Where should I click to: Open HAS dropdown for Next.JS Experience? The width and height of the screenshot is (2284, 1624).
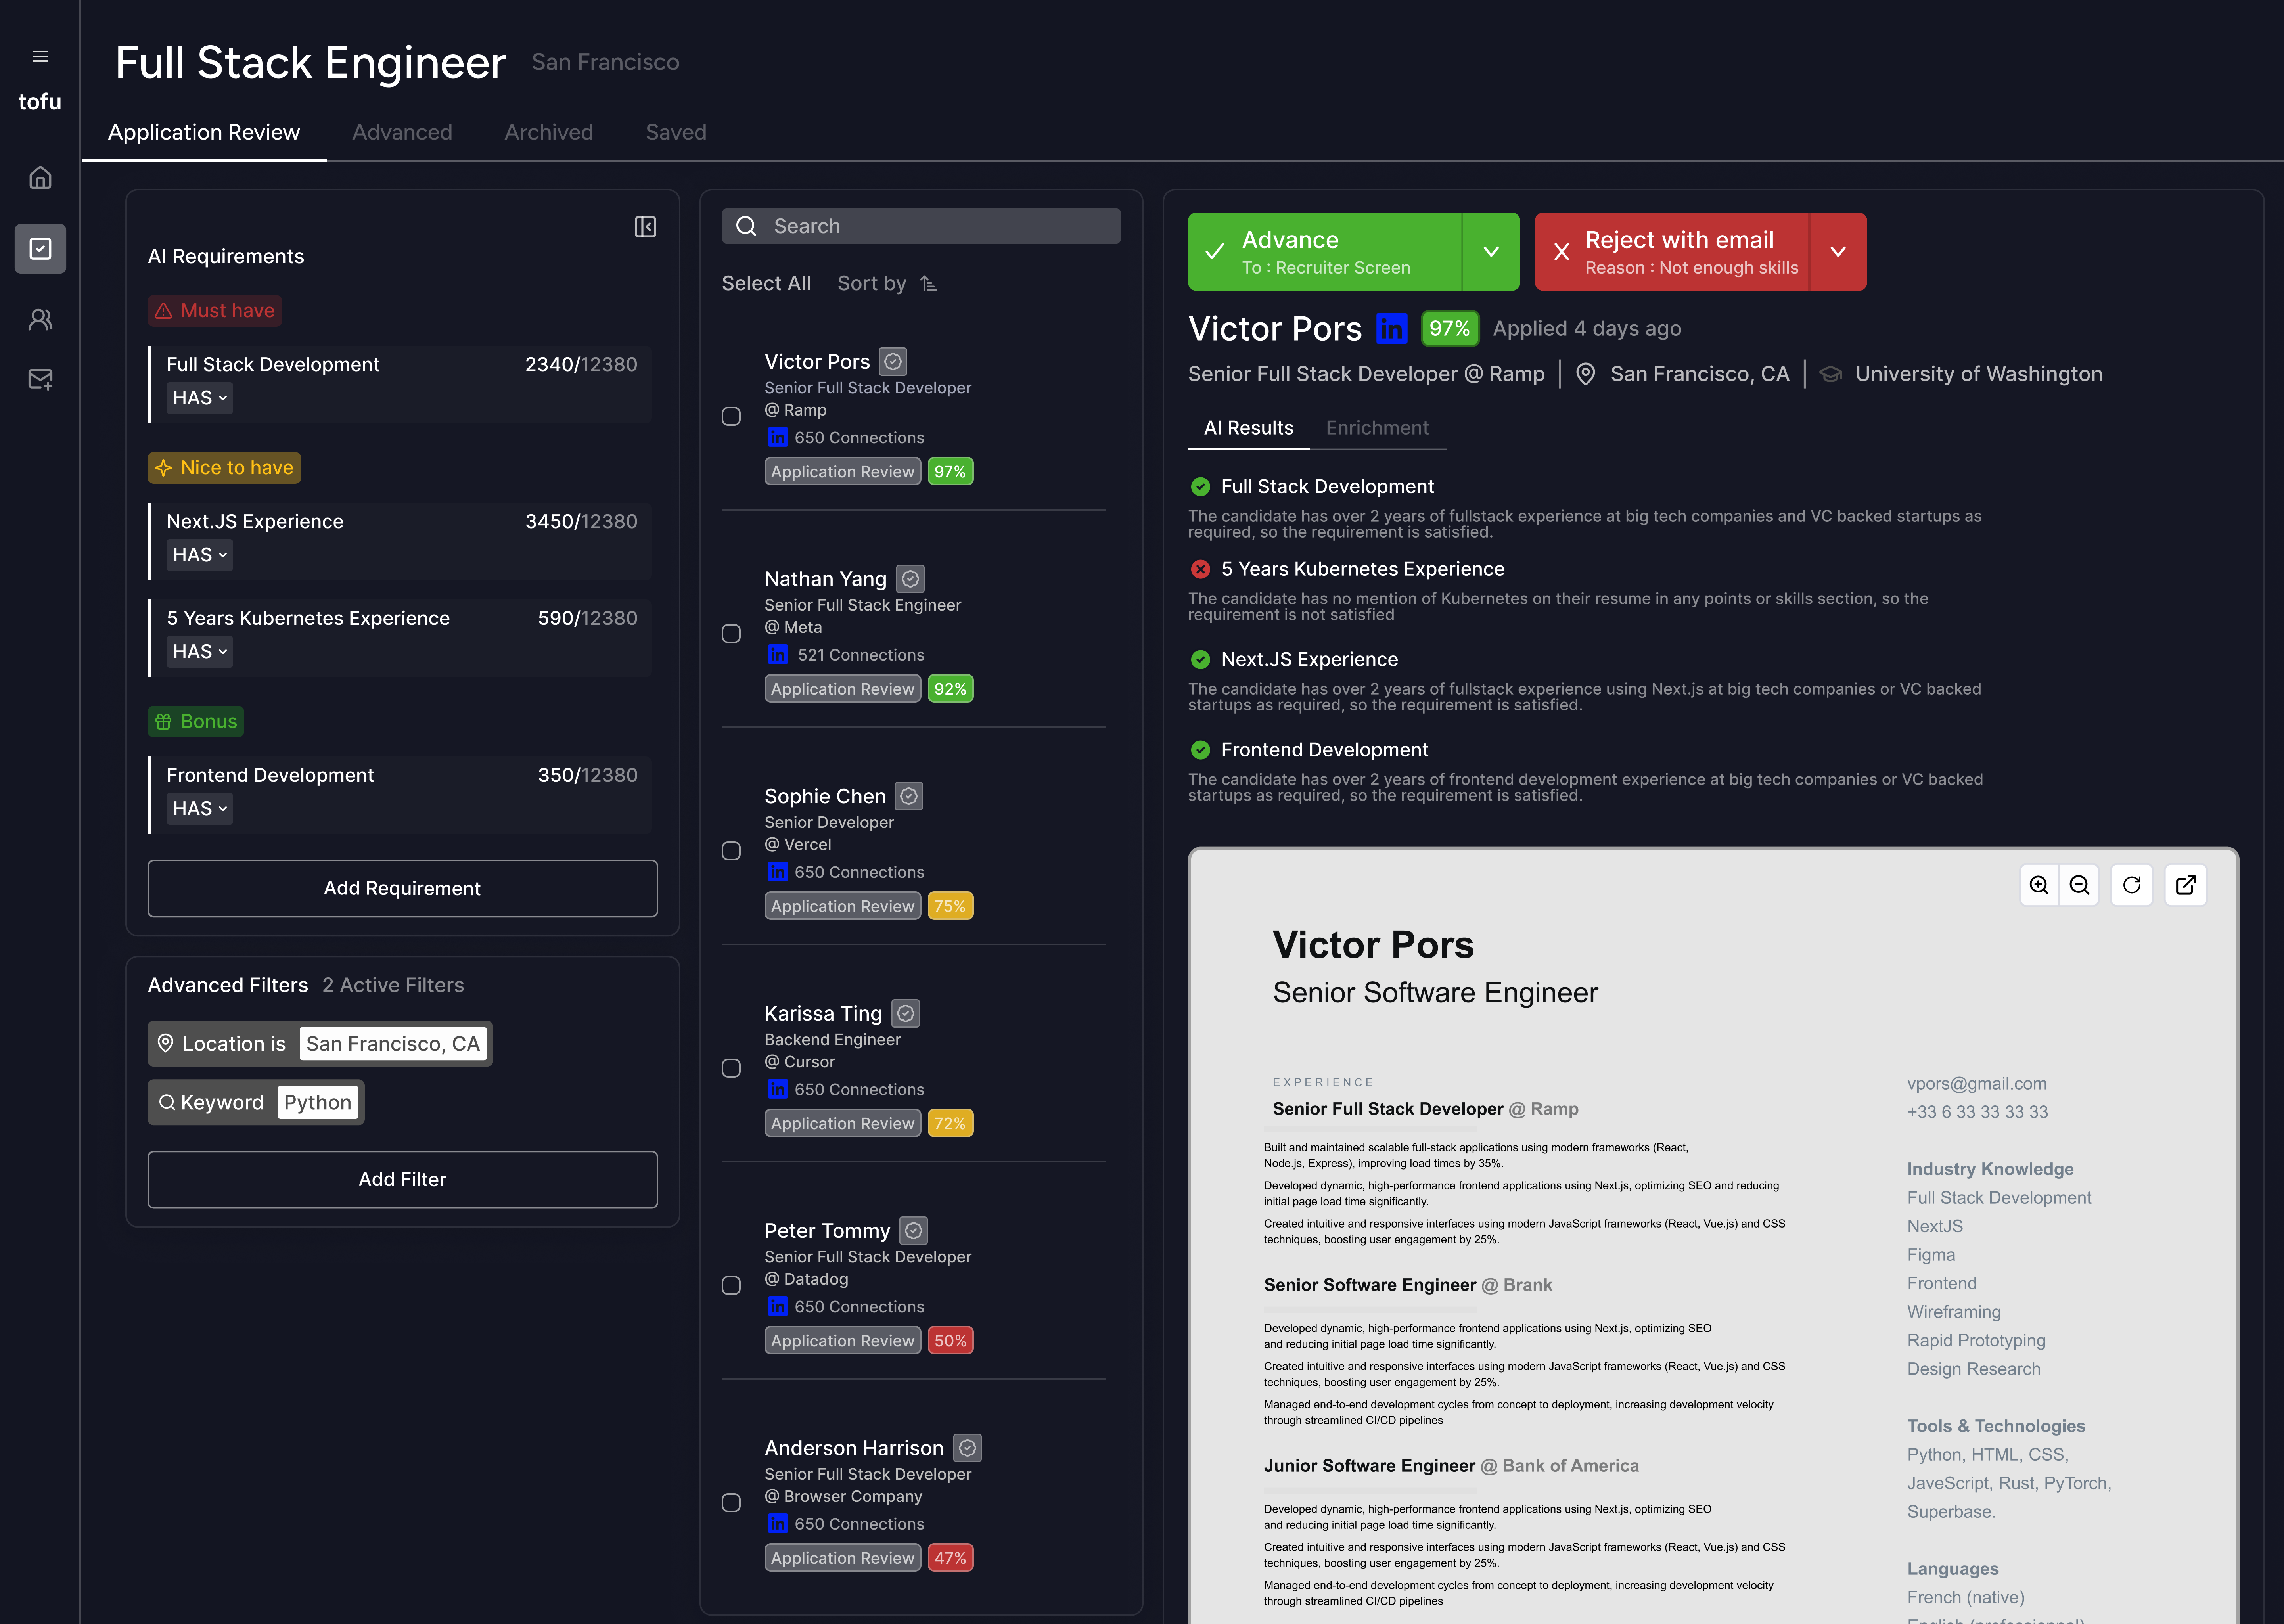point(199,555)
